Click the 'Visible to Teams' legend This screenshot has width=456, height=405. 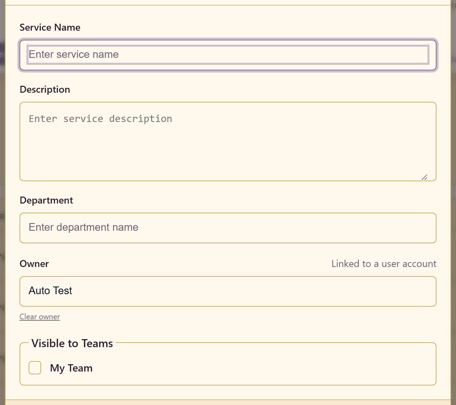(x=72, y=344)
